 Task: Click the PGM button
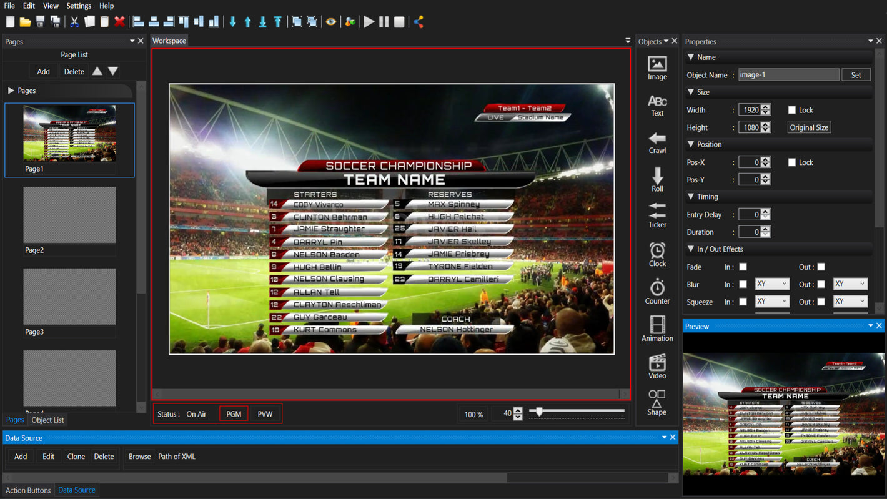point(234,414)
